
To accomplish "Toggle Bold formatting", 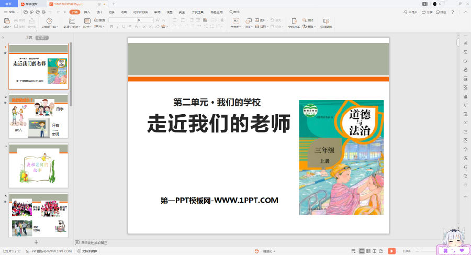I will (x=111, y=27).
